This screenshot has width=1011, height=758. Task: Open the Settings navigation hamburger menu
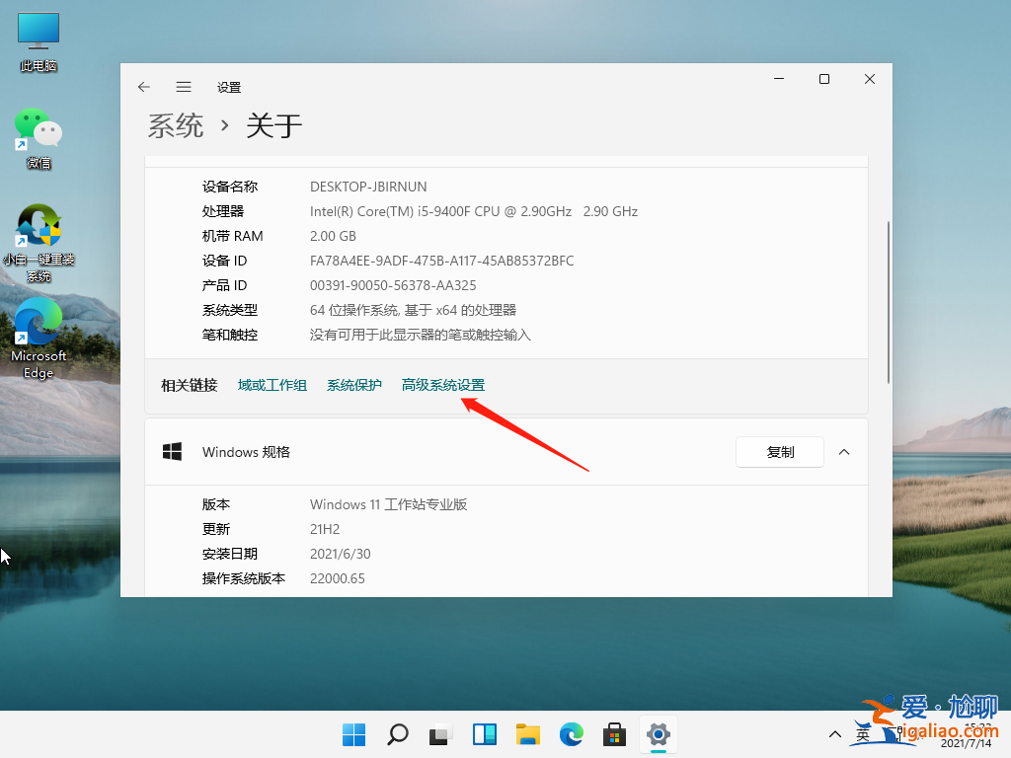pos(184,87)
